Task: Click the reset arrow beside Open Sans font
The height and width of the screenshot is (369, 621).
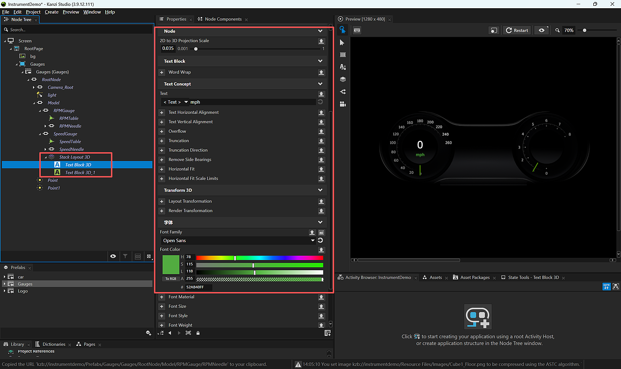Action: pos(320,240)
